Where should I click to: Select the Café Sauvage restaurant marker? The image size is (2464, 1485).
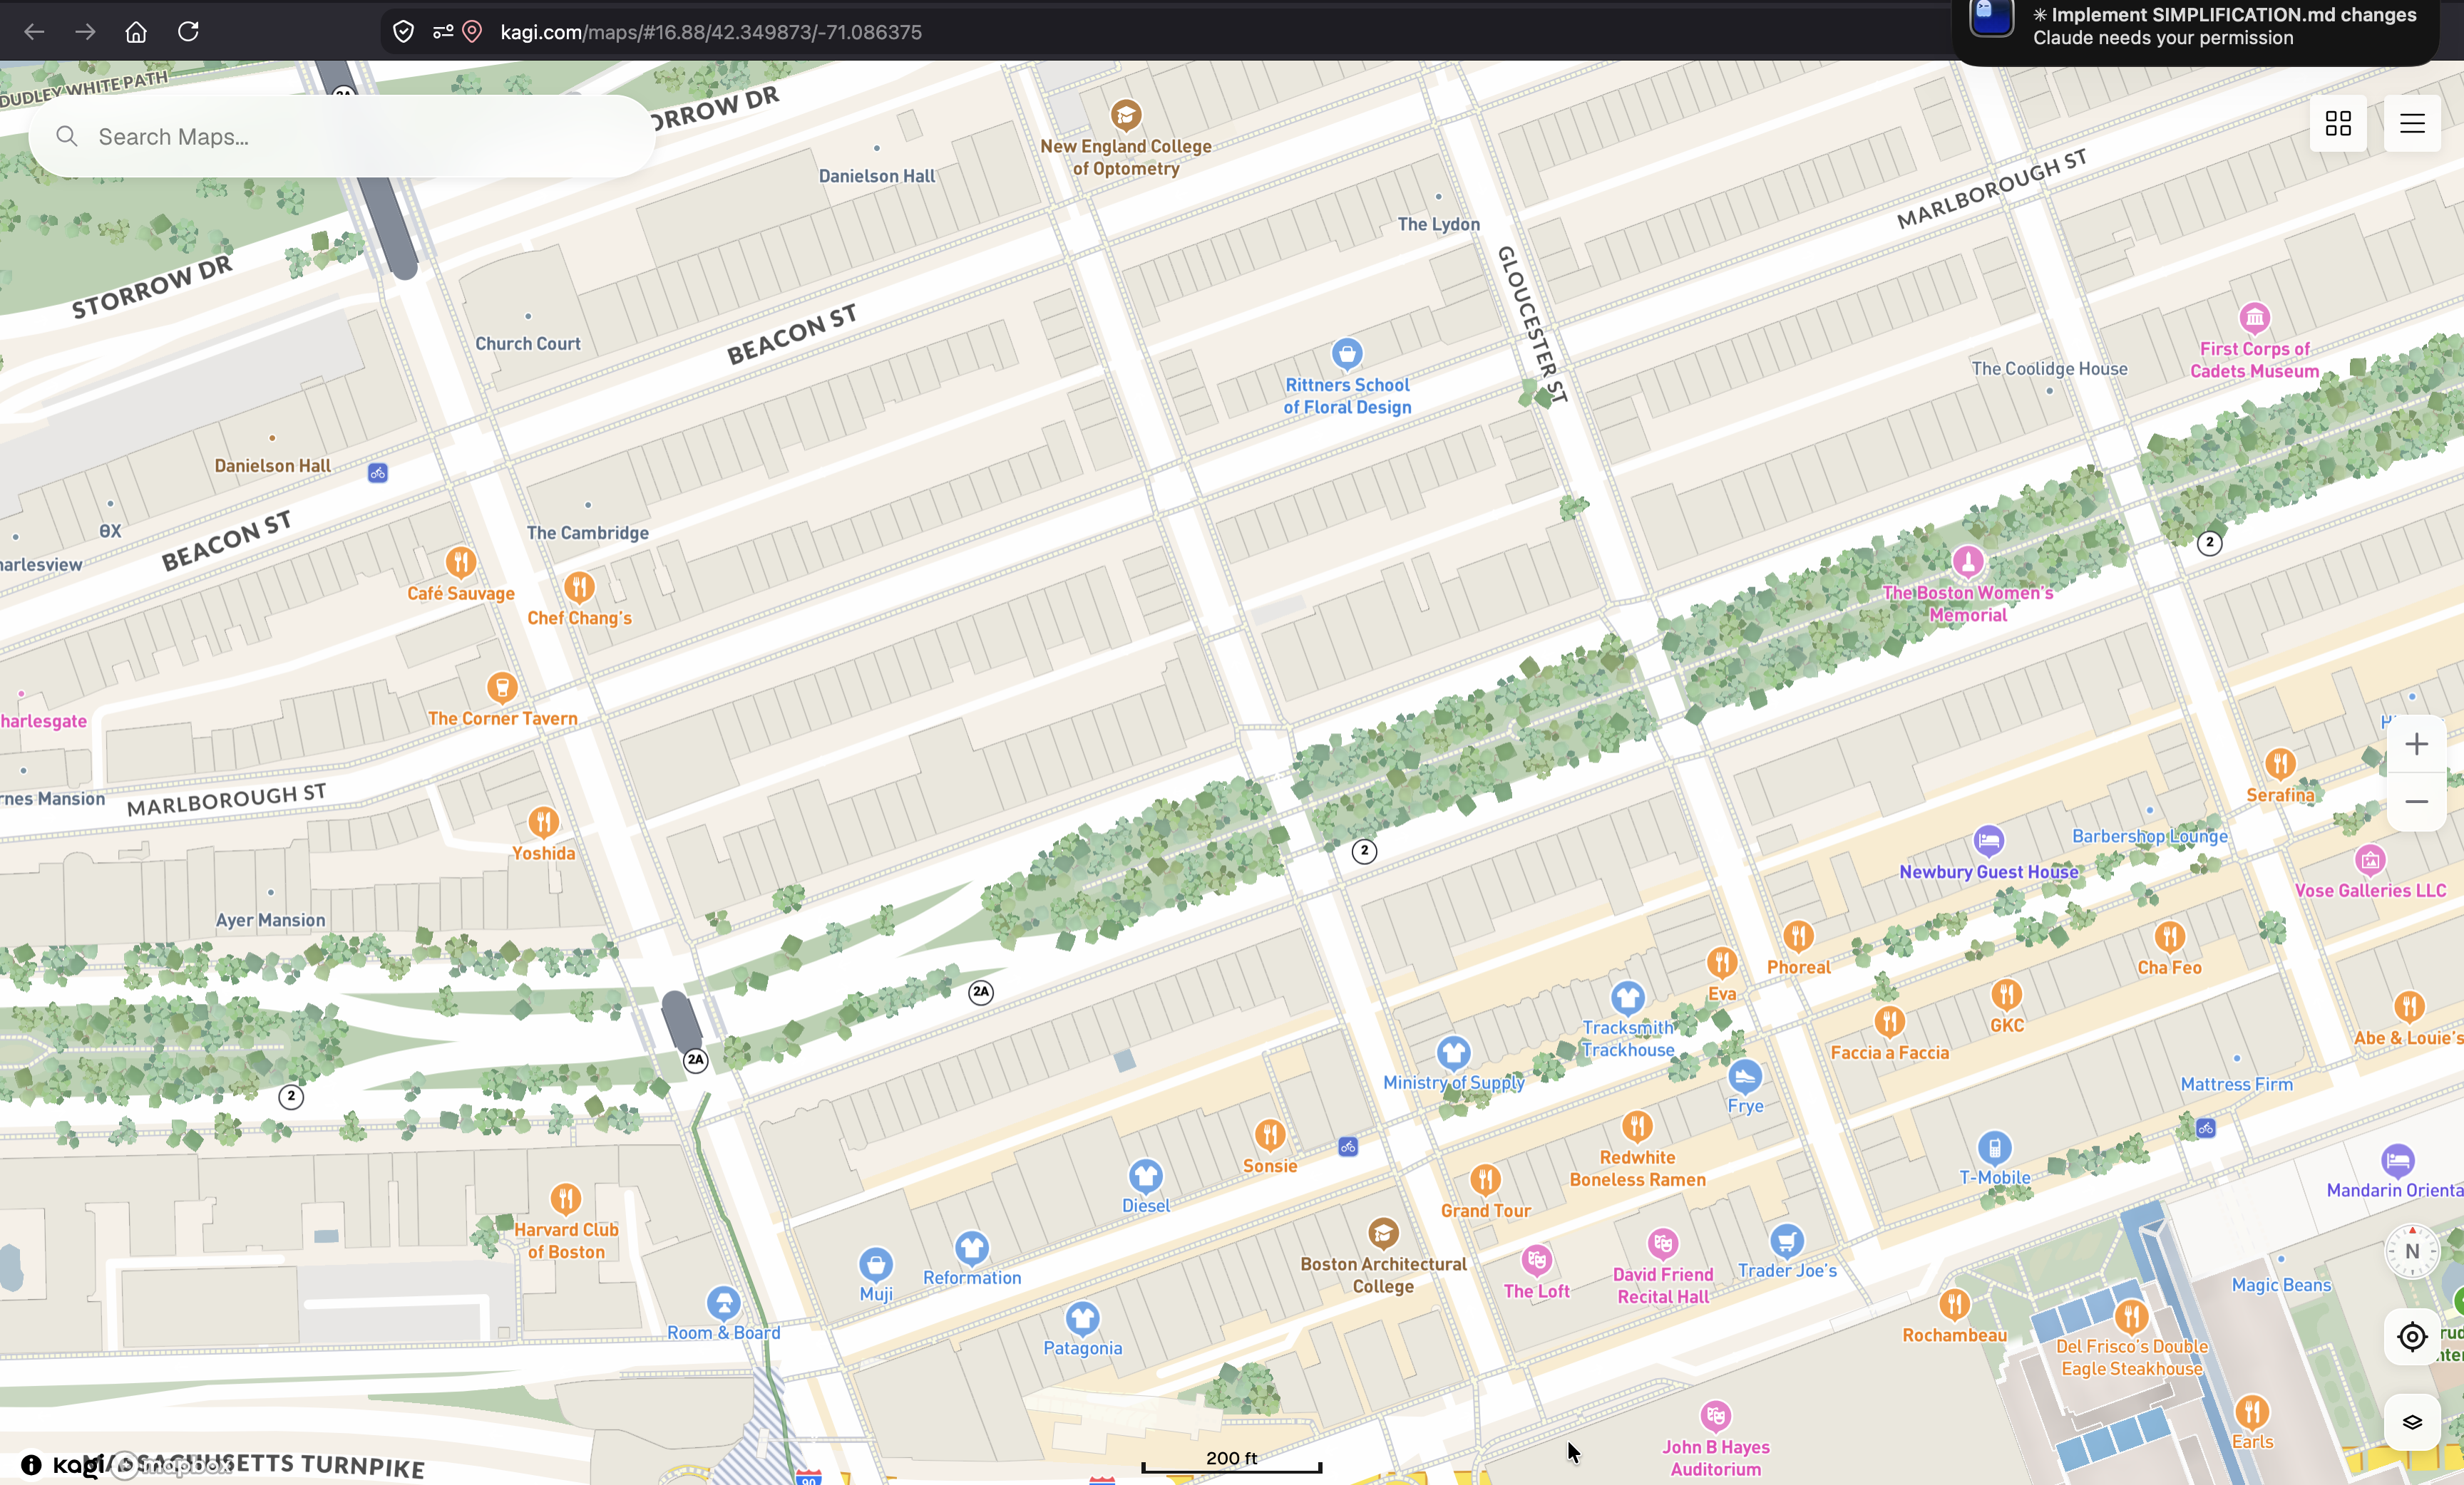point(460,563)
